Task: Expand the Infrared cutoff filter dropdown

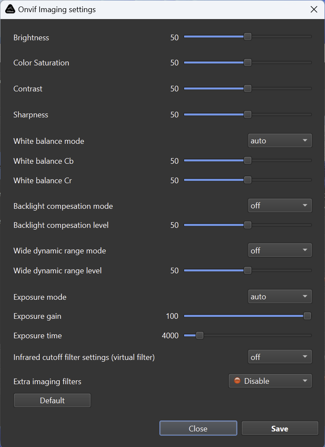Action: [x=280, y=357]
